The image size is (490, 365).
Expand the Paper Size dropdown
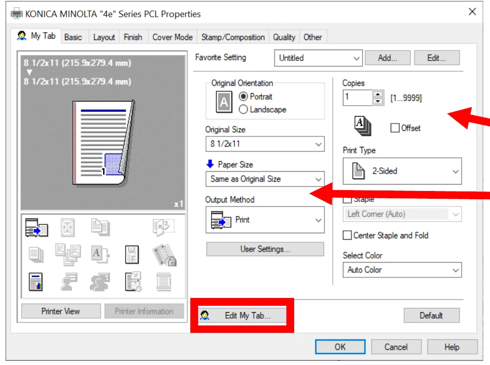[x=265, y=179]
